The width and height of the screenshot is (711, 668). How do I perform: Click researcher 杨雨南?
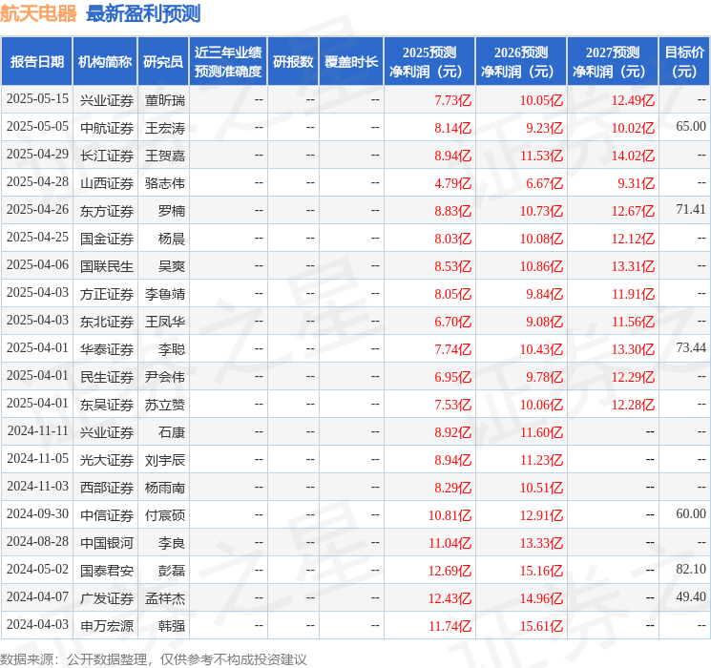[165, 488]
